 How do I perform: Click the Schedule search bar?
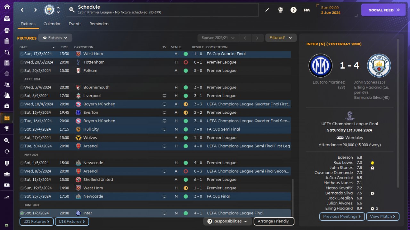tap(162, 10)
